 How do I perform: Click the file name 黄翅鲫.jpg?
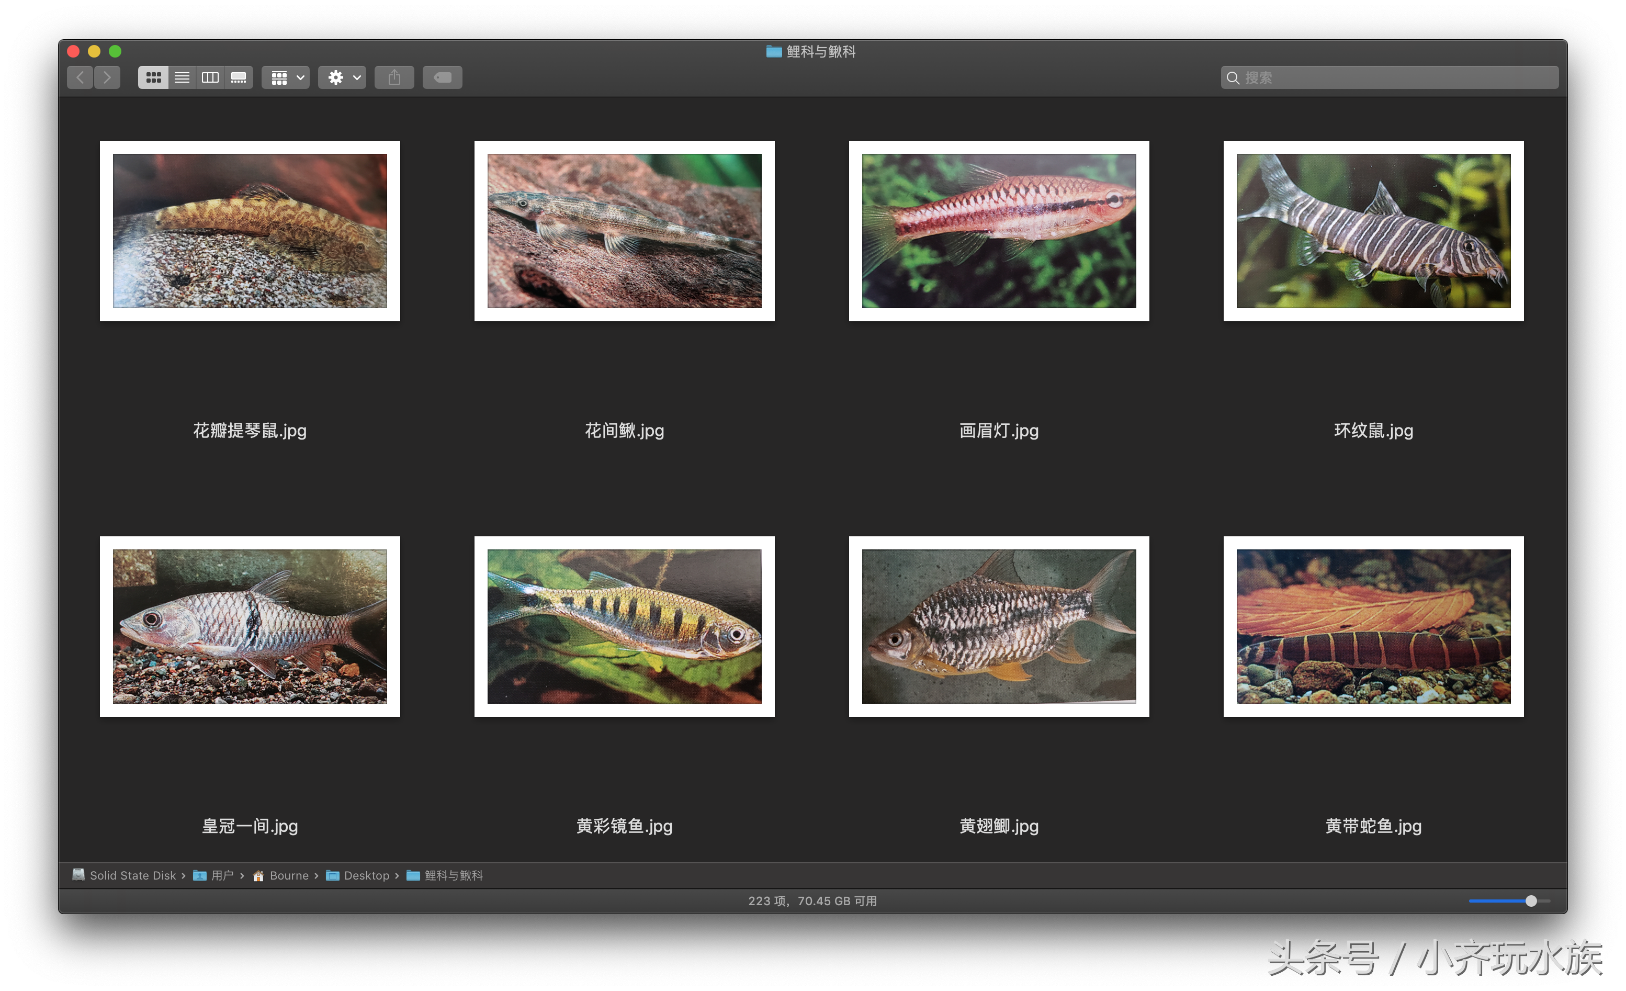[999, 826]
